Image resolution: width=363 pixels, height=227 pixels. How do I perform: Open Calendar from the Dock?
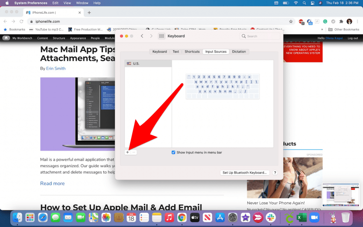131,218
